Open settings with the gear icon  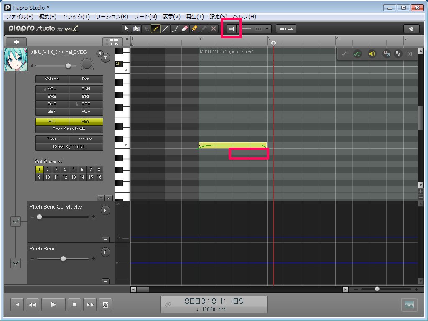(411, 28)
